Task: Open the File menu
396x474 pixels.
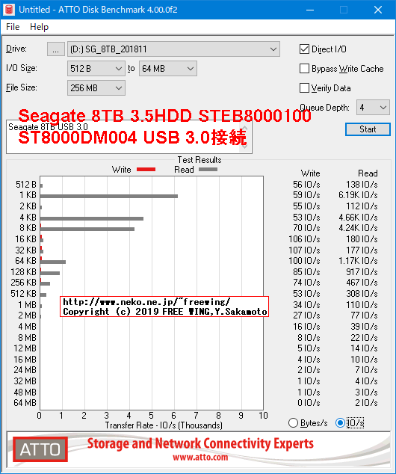Action: coord(13,27)
